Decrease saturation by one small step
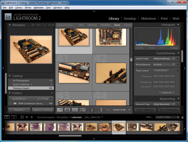188x142 pixels. click(161, 87)
